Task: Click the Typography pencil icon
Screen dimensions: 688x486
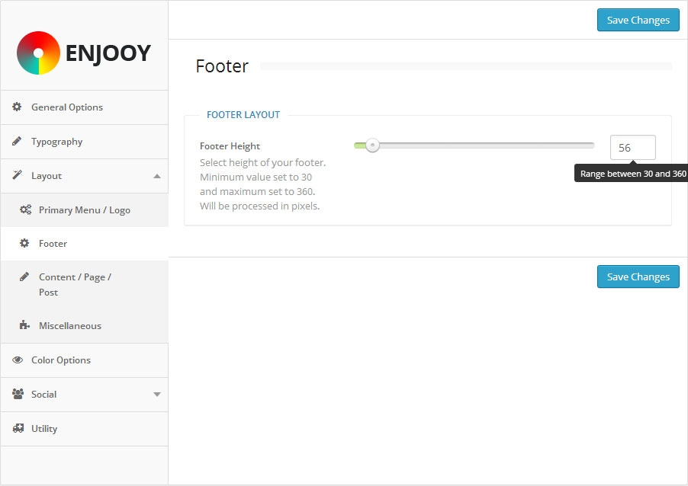Action: click(x=17, y=142)
